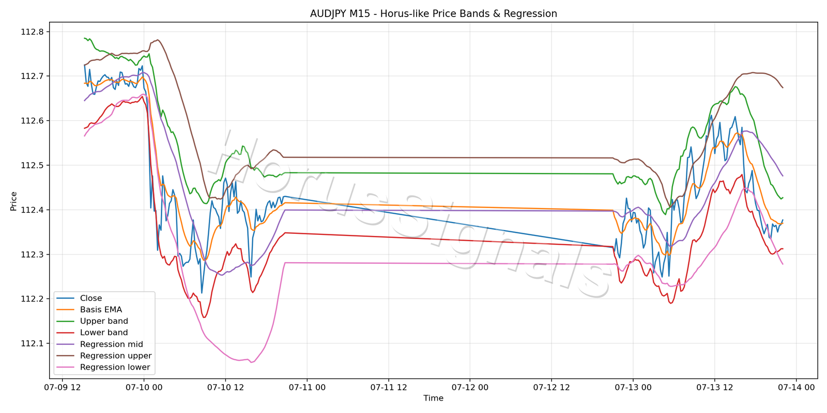
Task: Click the 112.6 y-axis tick label
Action: point(33,121)
